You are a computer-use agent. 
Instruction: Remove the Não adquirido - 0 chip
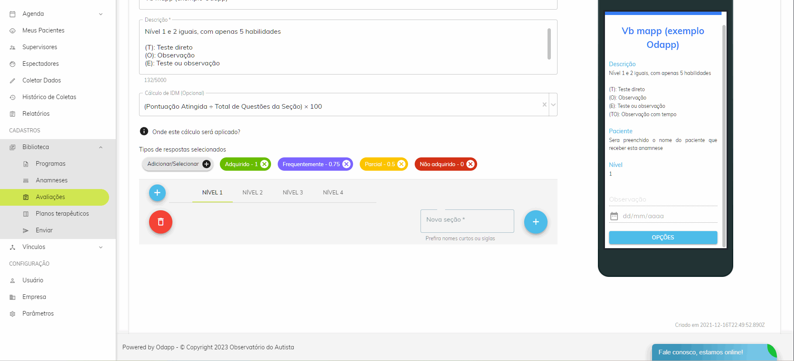[470, 164]
